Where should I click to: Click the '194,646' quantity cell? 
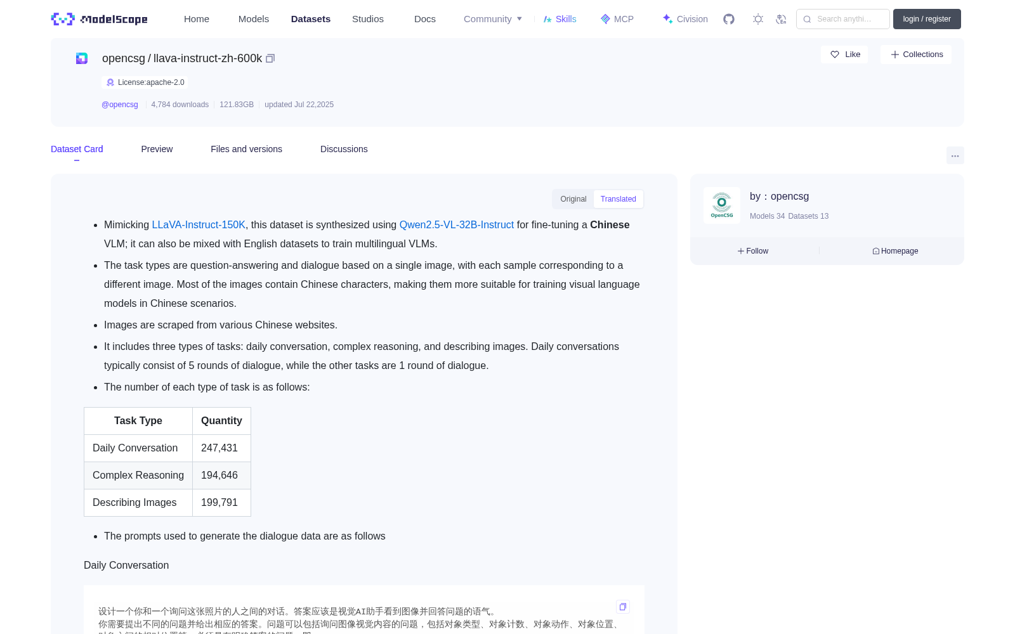(x=221, y=475)
